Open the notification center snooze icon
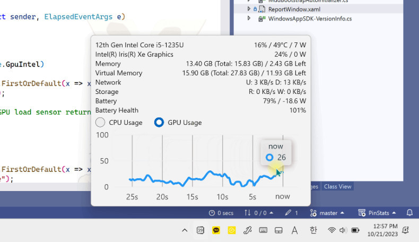Screen dimensions: 419x242 click(x=406, y=230)
